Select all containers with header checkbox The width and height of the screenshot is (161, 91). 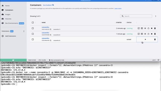pos(33,22)
